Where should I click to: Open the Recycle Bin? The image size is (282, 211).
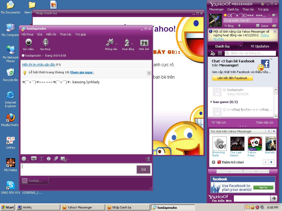(11, 73)
